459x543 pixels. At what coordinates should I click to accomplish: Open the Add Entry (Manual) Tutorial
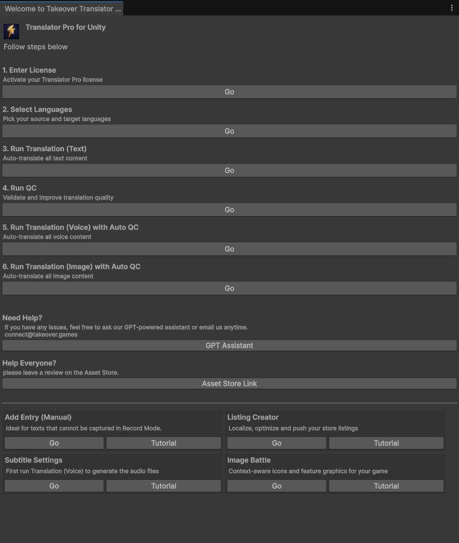[163, 442]
